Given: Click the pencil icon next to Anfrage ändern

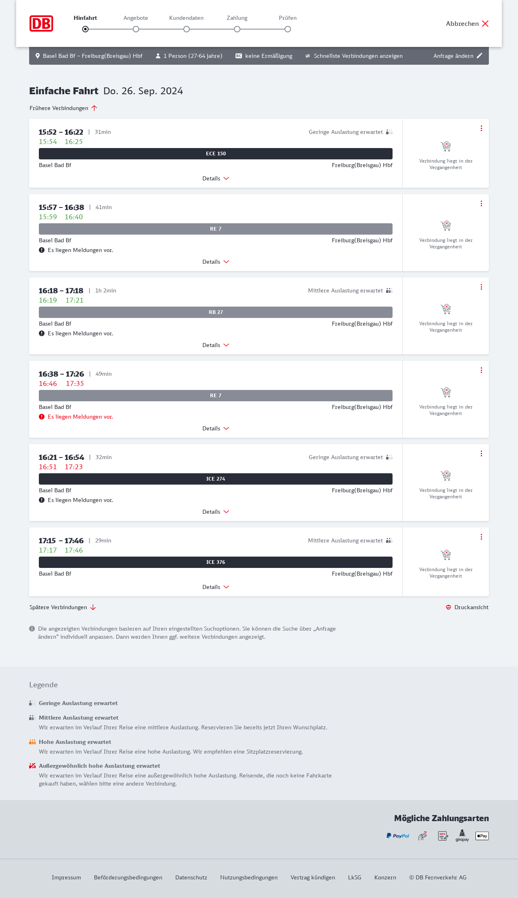Looking at the screenshot, I should [480, 56].
